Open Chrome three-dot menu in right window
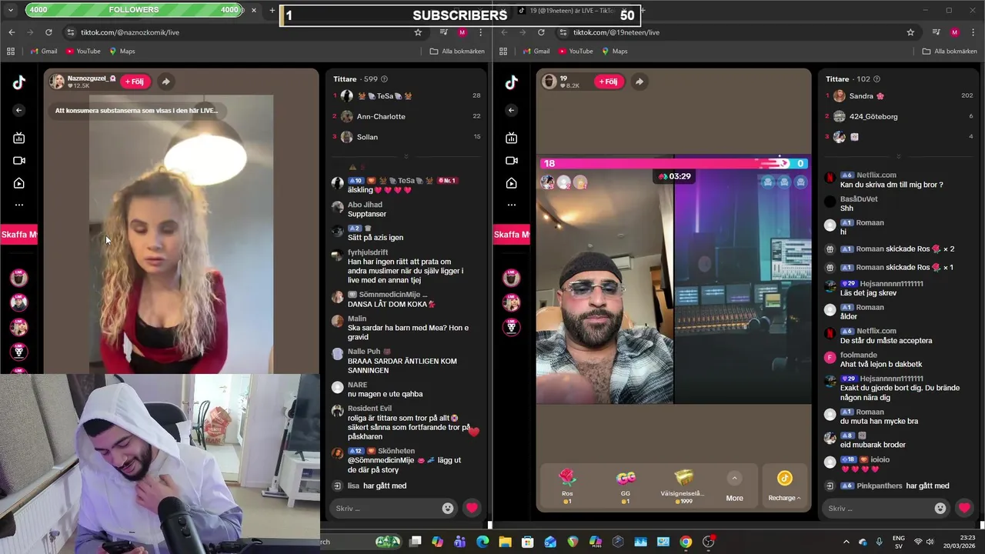The image size is (985, 554). [972, 32]
